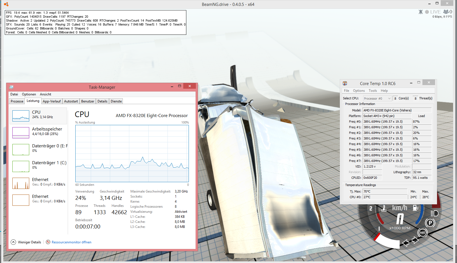Click the right turn signal arrow on gauge
Viewport: 457px width, 263px height.
[x=415, y=240]
